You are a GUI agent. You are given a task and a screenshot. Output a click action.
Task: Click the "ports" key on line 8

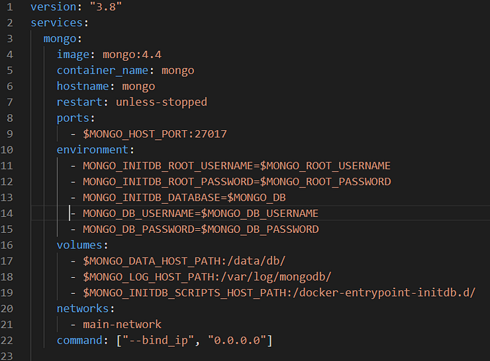(73, 118)
